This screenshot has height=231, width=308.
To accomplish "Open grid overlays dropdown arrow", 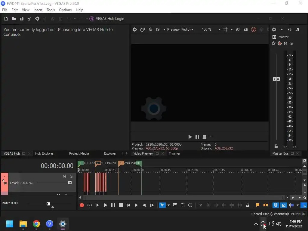I will pos(232,29).
